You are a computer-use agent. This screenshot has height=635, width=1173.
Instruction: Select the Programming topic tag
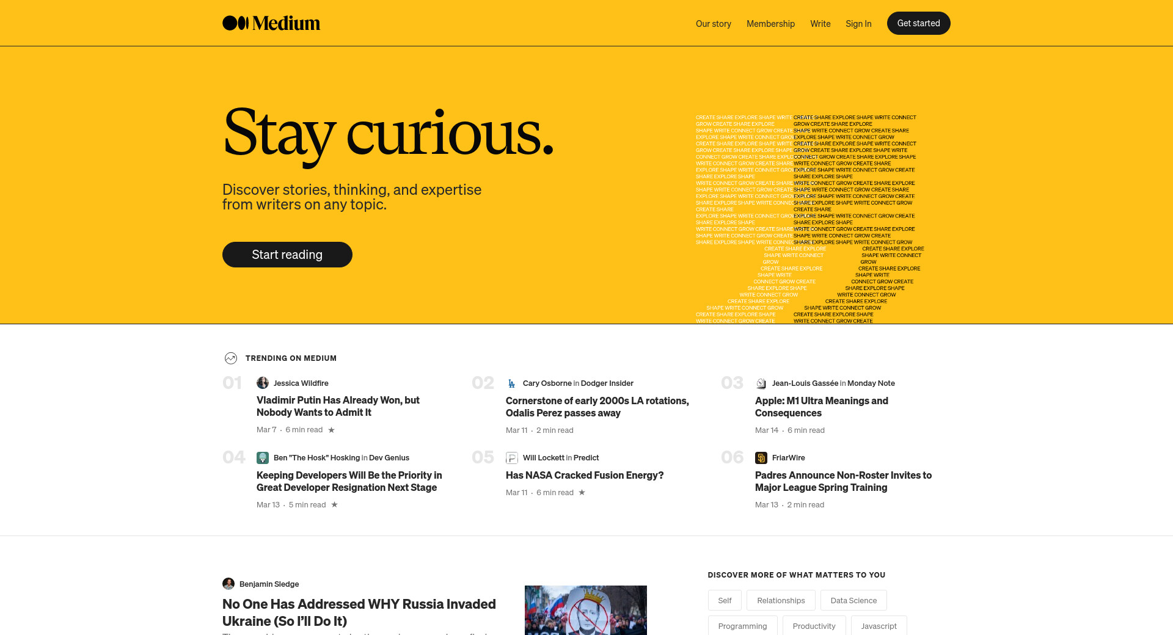pos(742,625)
